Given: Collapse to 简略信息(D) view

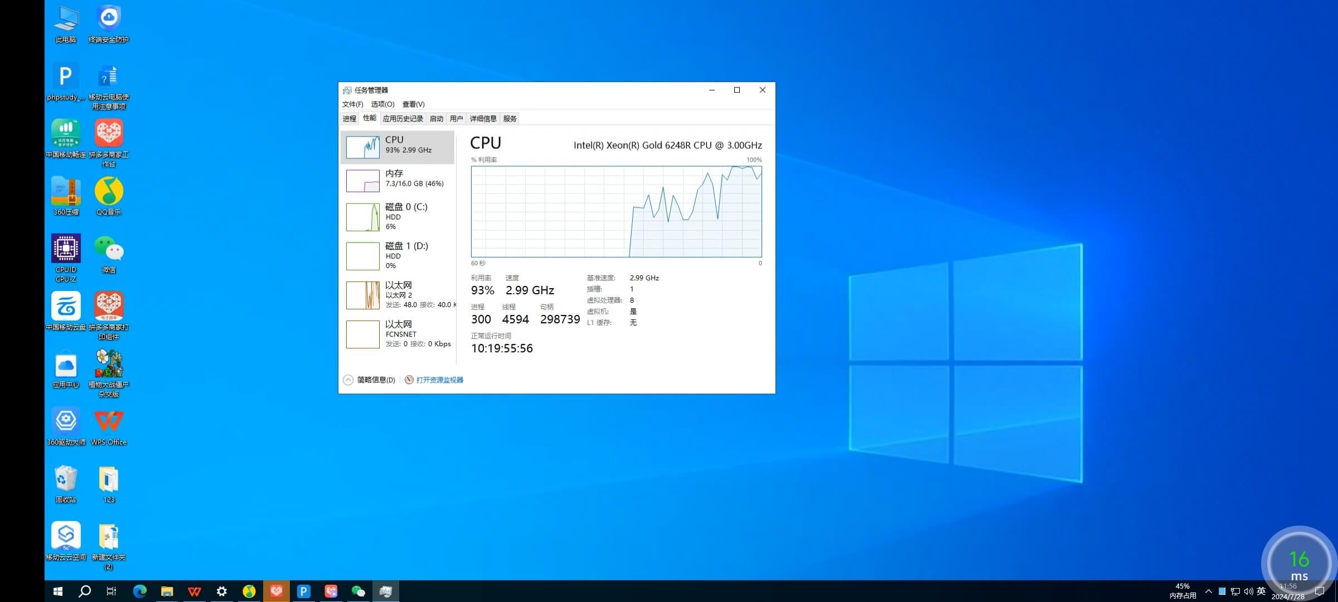Looking at the screenshot, I should (369, 380).
